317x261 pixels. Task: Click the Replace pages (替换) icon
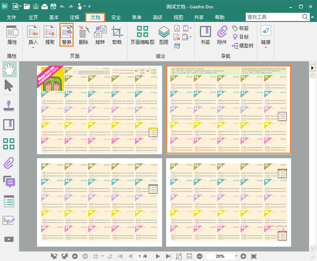click(x=66, y=35)
